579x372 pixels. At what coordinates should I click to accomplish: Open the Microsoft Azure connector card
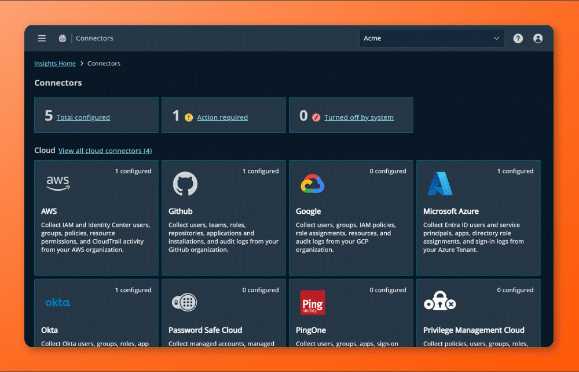478,218
